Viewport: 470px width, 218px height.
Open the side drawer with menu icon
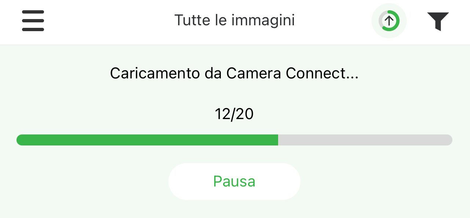33,21
